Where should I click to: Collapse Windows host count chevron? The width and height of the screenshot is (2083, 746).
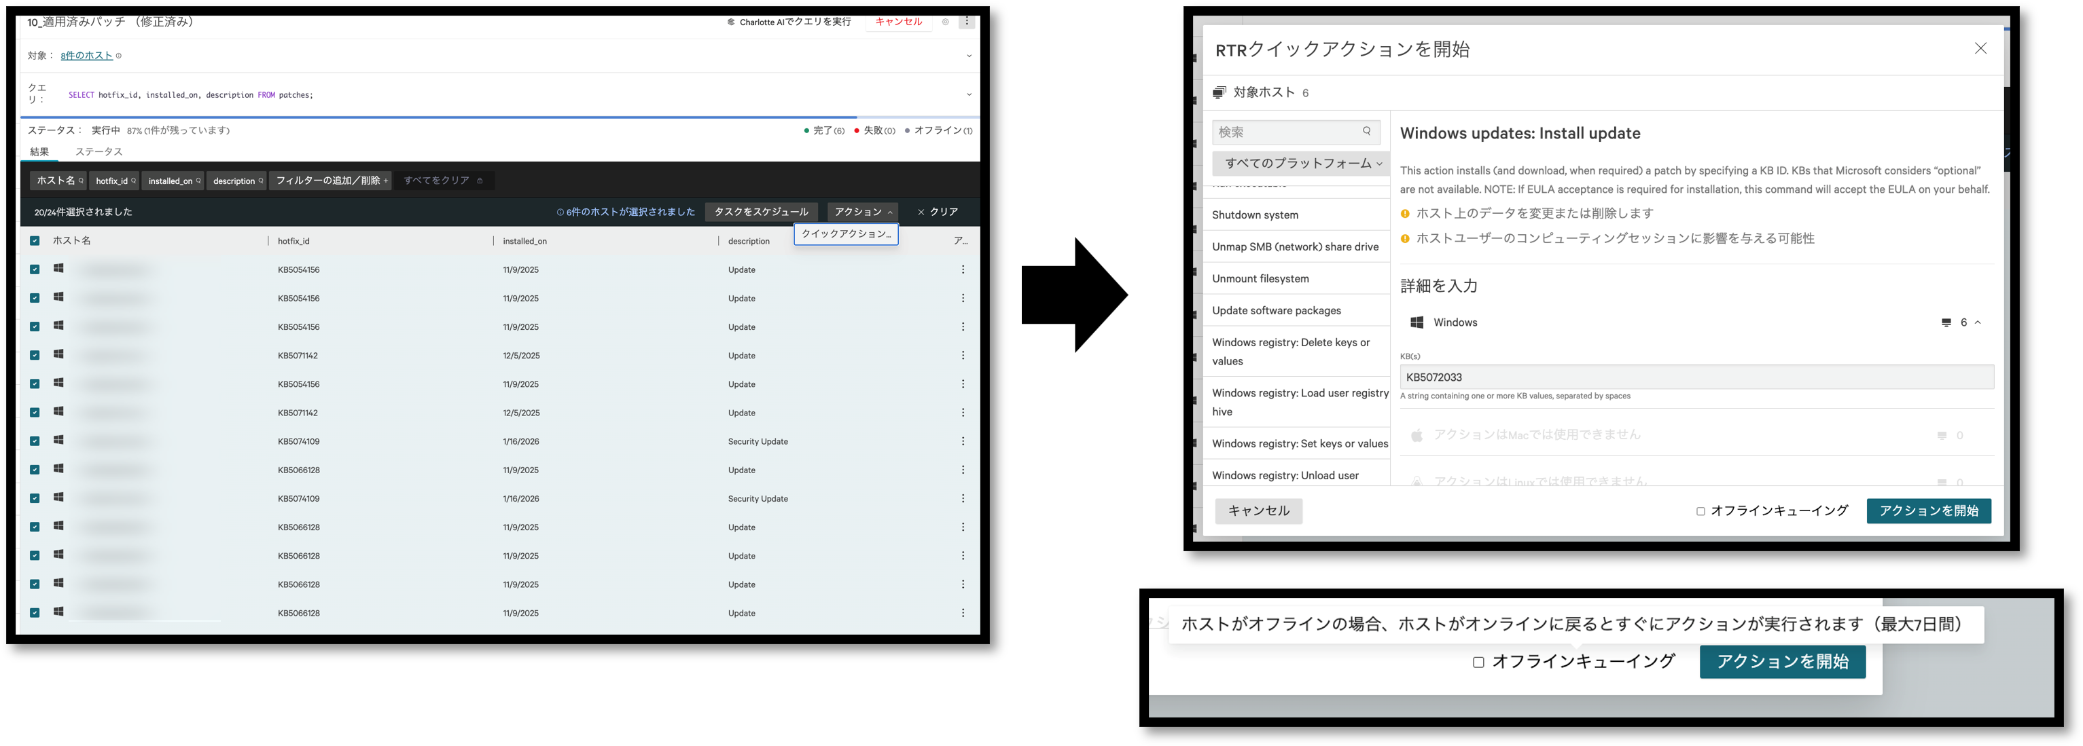click(1978, 322)
